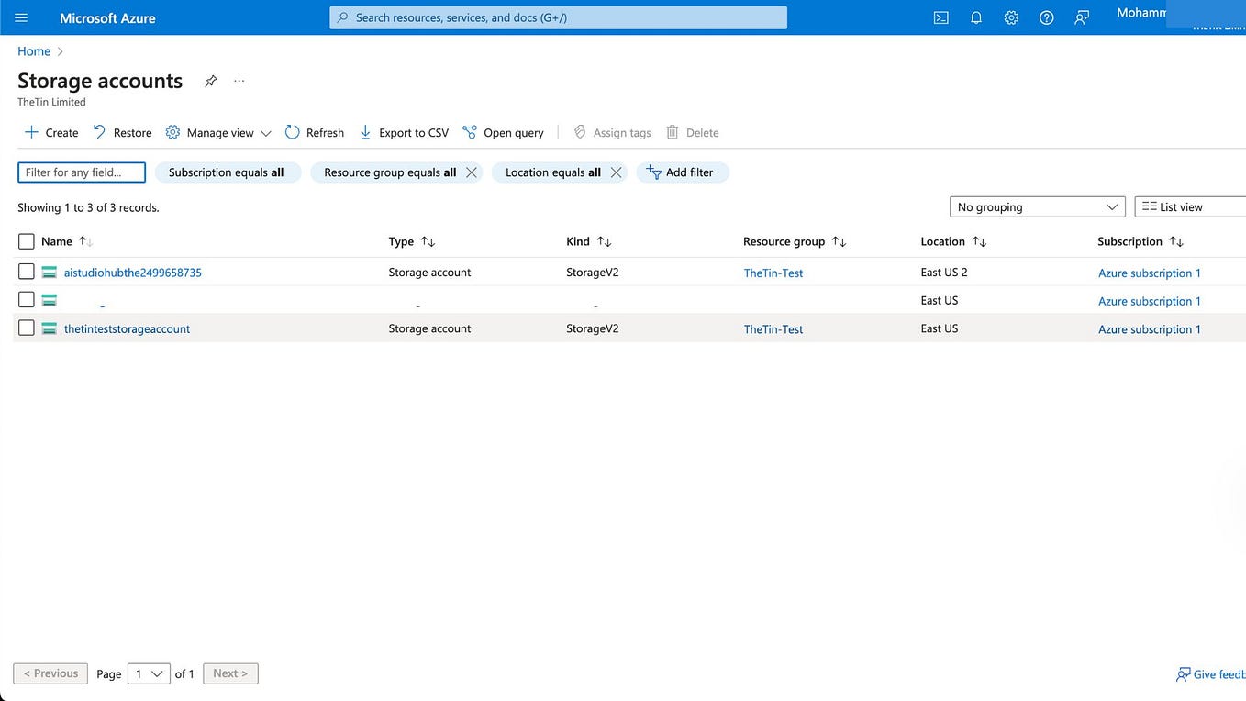Open Cloud Shell from the top bar

(937, 17)
